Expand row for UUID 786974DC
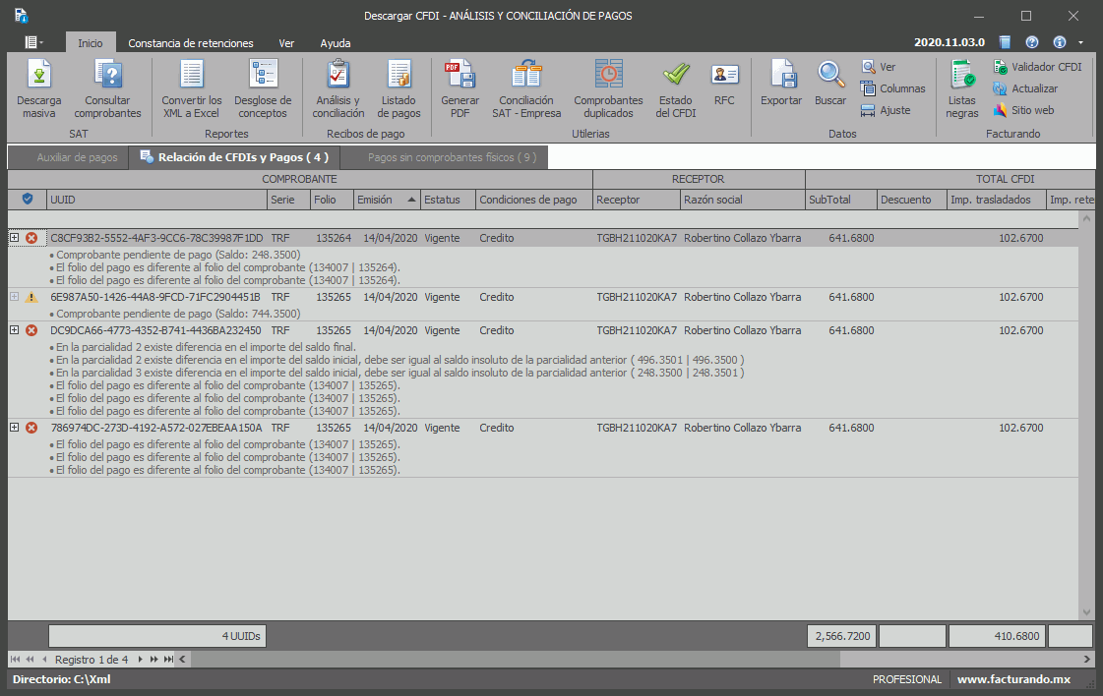 point(14,428)
